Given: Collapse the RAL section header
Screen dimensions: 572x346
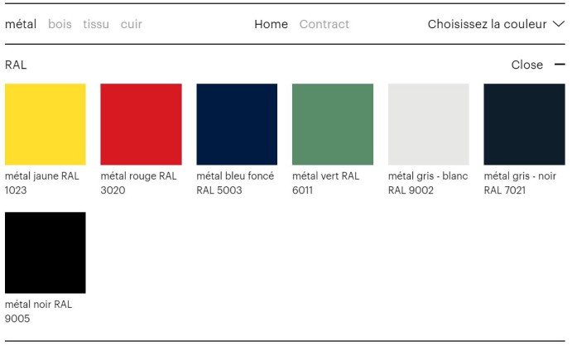Looking at the screenshot, I should tap(16, 65).
